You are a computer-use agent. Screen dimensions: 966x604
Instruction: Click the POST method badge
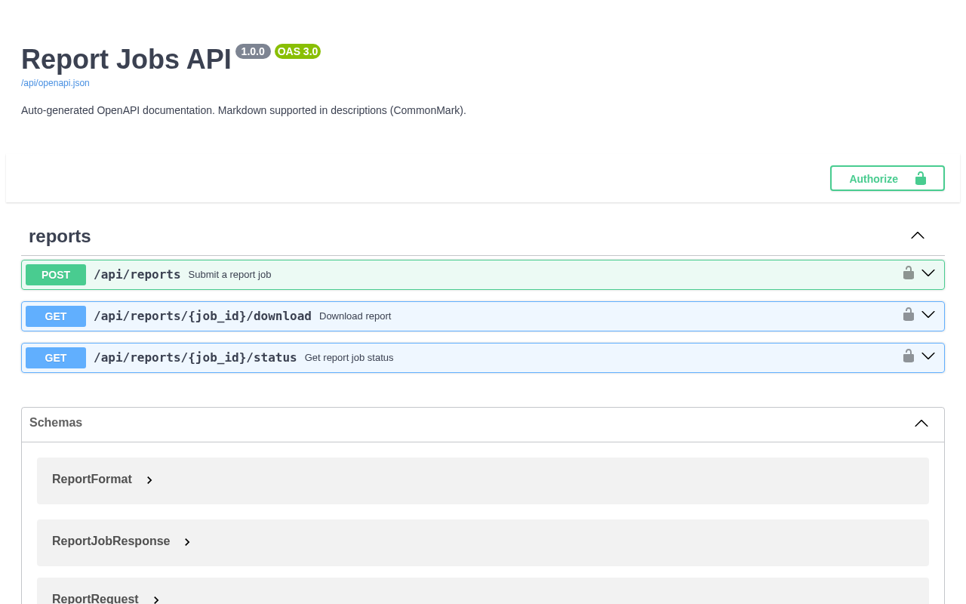point(56,275)
